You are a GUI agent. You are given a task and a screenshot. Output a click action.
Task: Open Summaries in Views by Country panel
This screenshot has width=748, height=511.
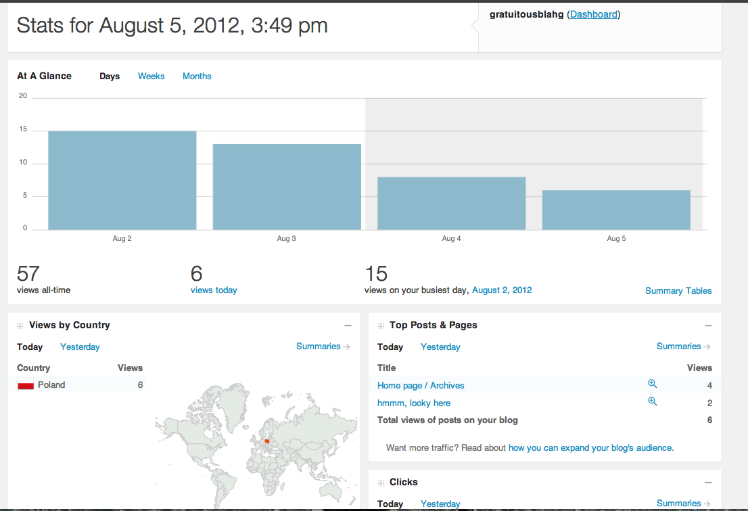pyautogui.click(x=323, y=347)
